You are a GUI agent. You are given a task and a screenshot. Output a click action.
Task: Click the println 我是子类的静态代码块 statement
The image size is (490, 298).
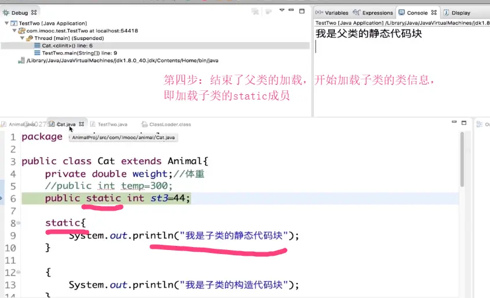[x=184, y=236]
